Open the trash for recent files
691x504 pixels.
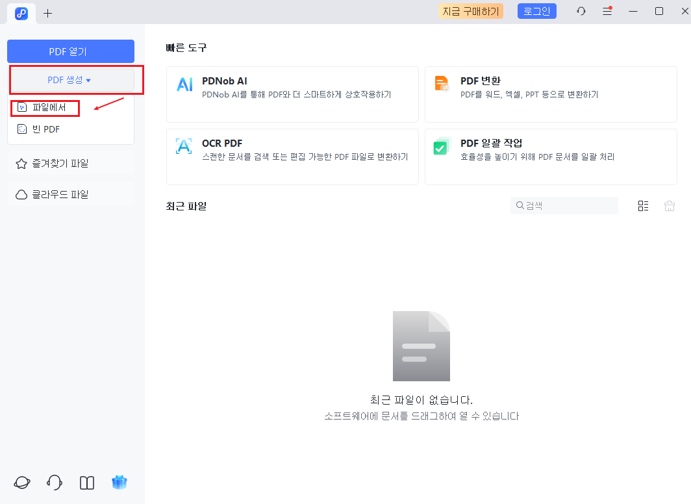(x=670, y=206)
